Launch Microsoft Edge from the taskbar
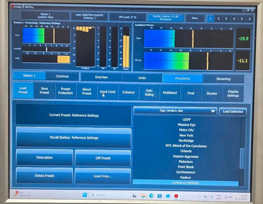Viewport: 263px width, 204px height. (x=151, y=195)
